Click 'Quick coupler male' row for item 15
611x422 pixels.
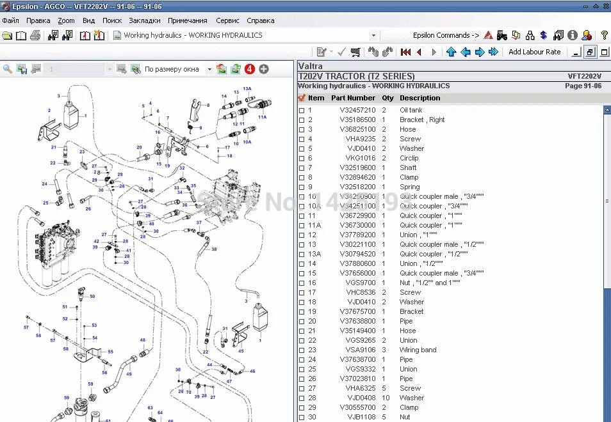pyautogui.click(x=441, y=273)
